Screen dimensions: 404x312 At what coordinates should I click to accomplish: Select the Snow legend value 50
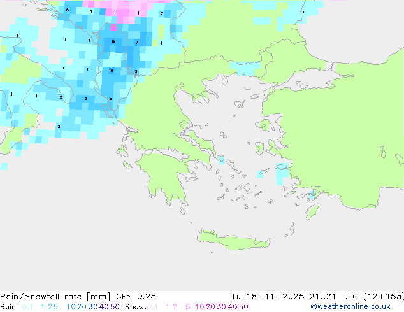[244, 307]
